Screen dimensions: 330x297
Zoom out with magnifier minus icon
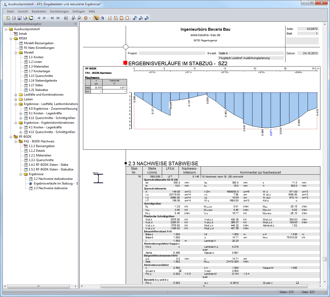tap(79, 18)
